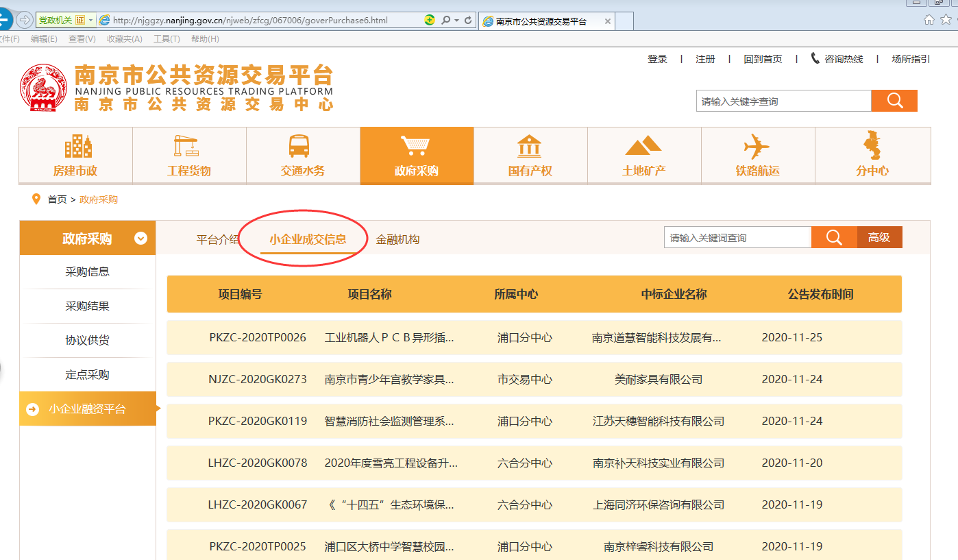Click the 请输入关键词查询 search field
Viewport: 958px width, 560px height.
[737, 238]
